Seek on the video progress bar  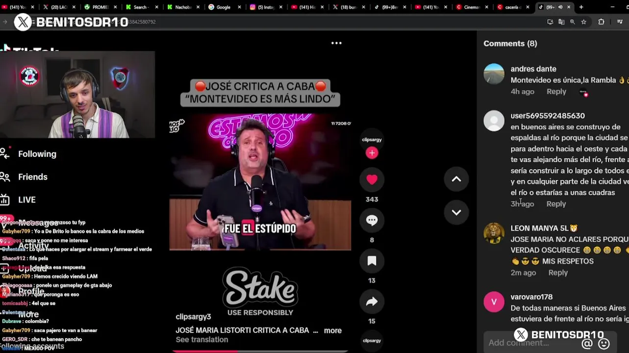coord(260,351)
